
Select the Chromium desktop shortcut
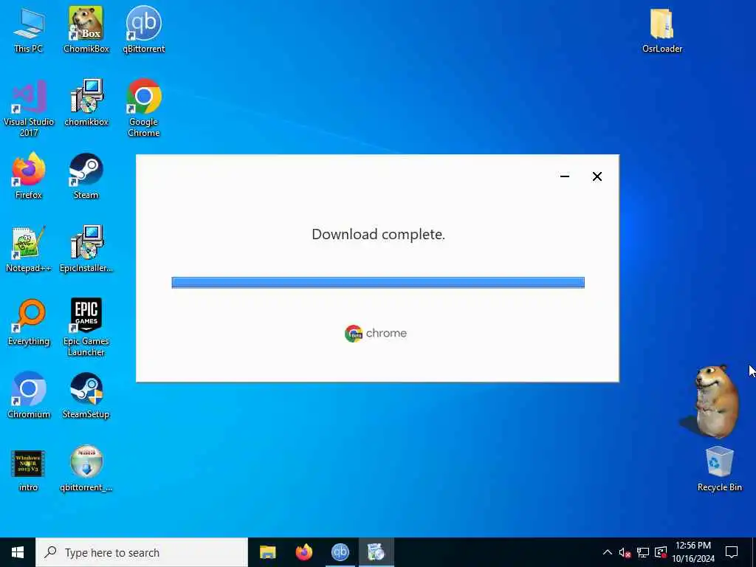tap(29, 395)
